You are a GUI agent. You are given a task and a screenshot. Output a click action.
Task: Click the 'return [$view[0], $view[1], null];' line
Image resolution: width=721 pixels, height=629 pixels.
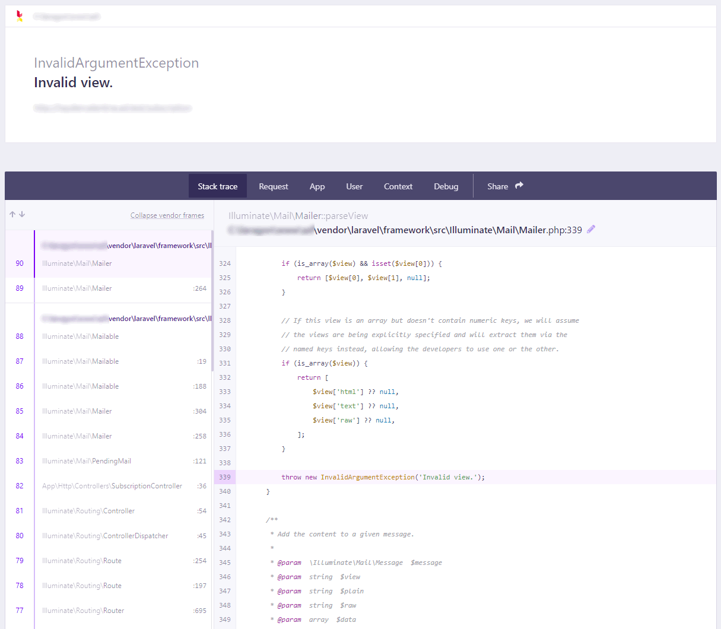[x=364, y=278]
